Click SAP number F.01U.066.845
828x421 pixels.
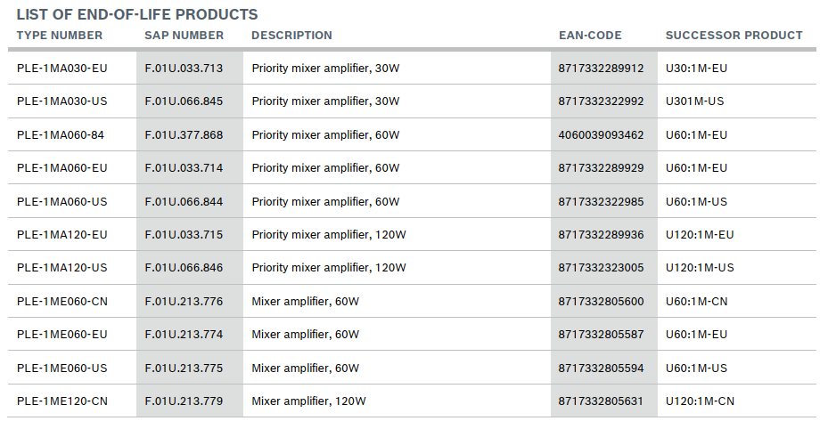click(x=184, y=101)
